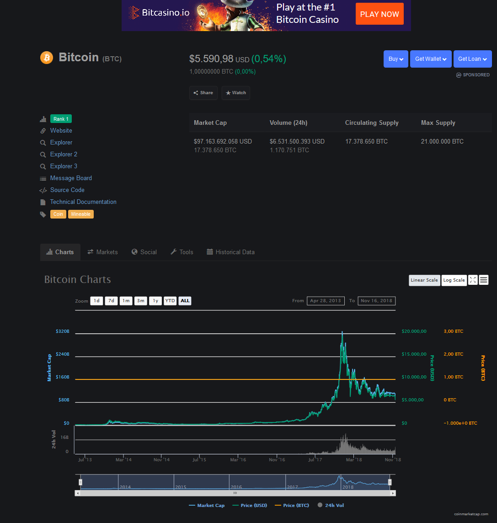Click the code brackets icon beside Source Code
Screen dimensions: 497x523
pos(43,191)
